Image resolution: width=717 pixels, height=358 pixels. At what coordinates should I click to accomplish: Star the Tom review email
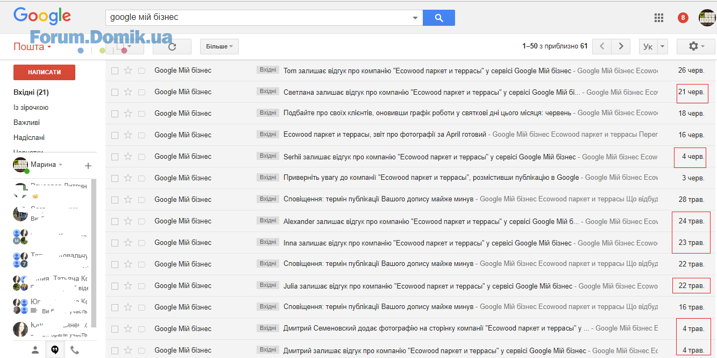point(128,71)
